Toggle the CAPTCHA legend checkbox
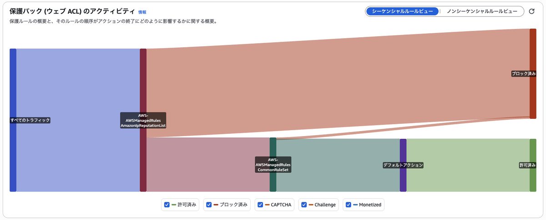This screenshot has width=546, height=220. [x=260, y=205]
